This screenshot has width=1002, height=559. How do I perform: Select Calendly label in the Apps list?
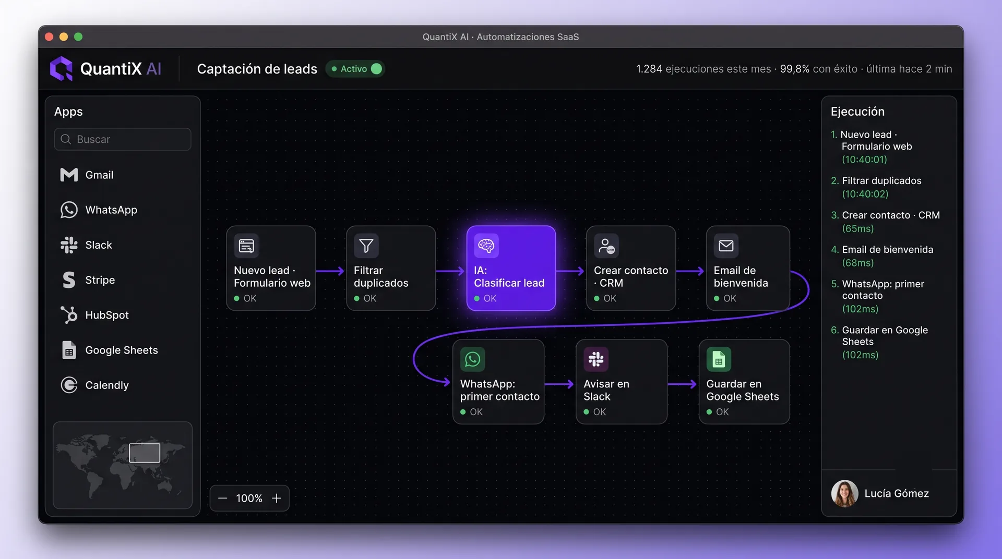[107, 385]
